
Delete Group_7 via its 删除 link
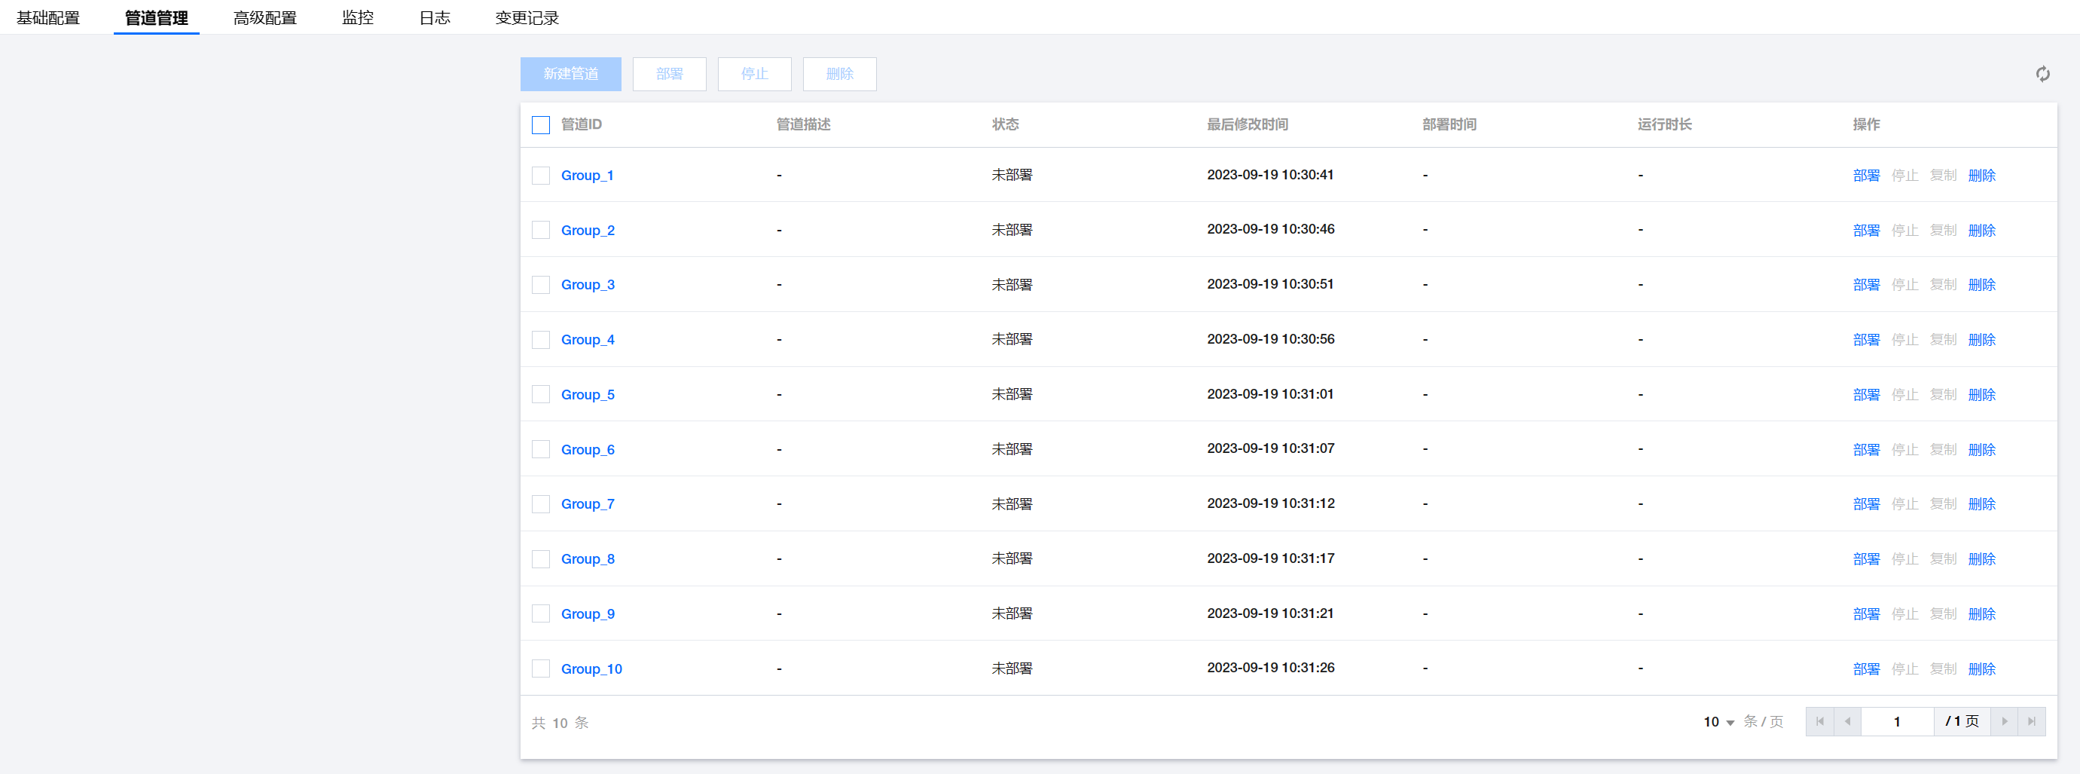[x=1981, y=504]
